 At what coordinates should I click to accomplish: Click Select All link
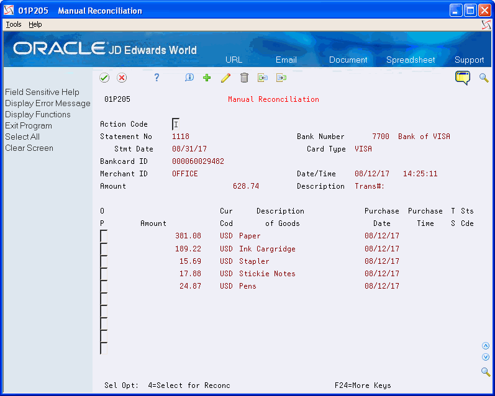pyautogui.click(x=22, y=137)
